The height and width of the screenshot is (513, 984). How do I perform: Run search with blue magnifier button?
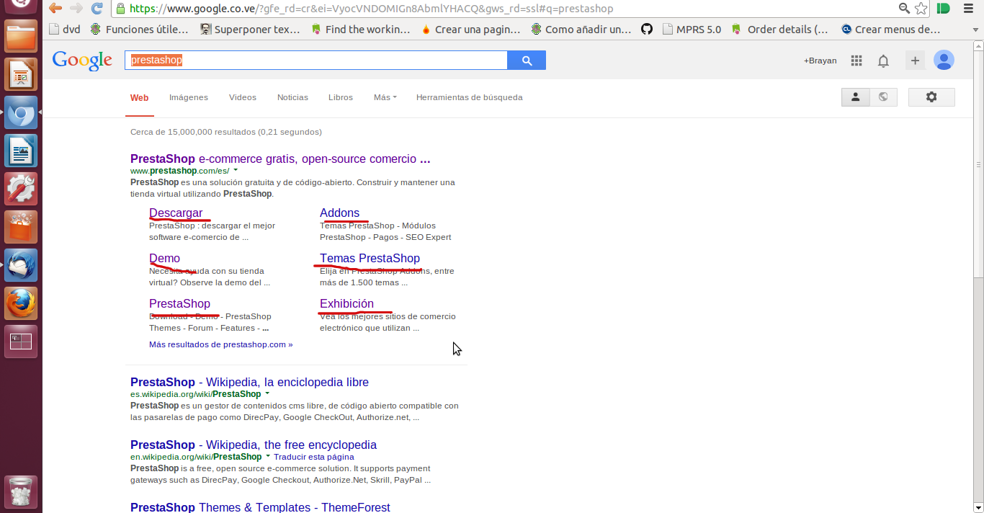(527, 61)
